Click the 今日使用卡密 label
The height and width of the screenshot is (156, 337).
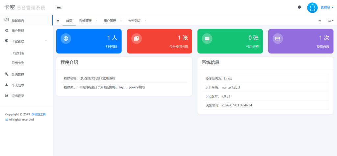click(x=179, y=46)
